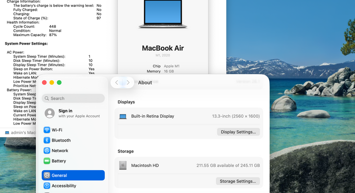Click 'System Sleep Timer (Minutes)' row under AC Power
The image size is (355, 193).
point(52,56)
